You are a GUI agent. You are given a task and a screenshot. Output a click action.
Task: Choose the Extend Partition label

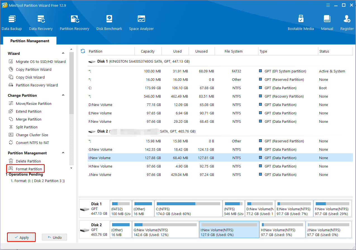pyautogui.click(x=29, y=111)
